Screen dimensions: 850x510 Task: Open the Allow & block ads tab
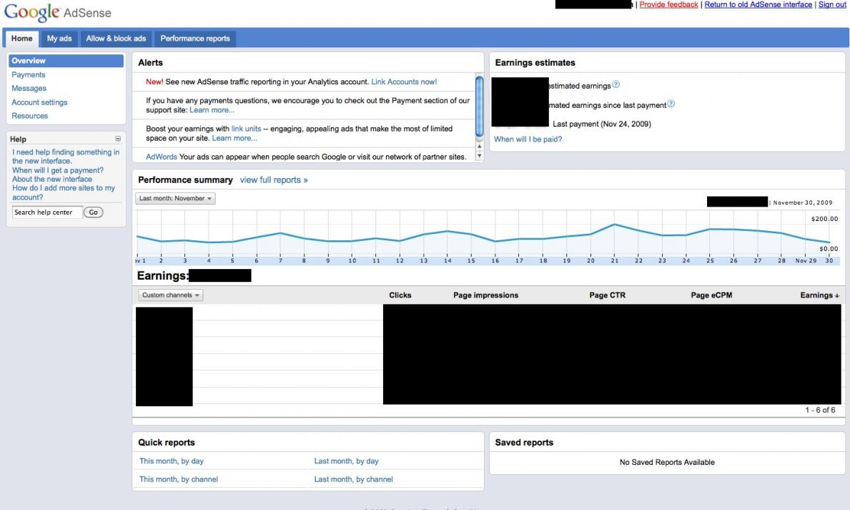(116, 39)
